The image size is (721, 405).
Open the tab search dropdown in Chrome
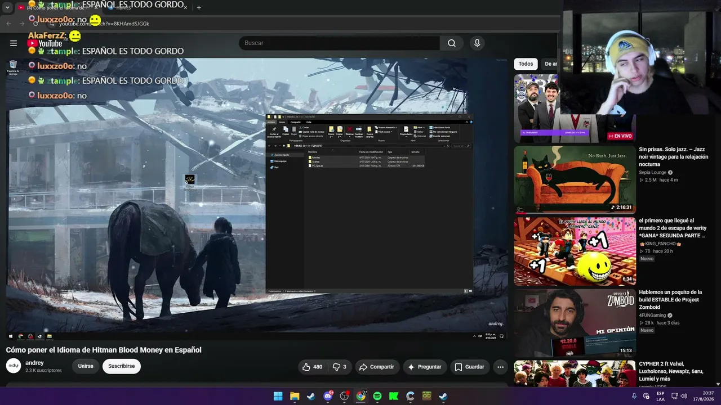click(7, 7)
